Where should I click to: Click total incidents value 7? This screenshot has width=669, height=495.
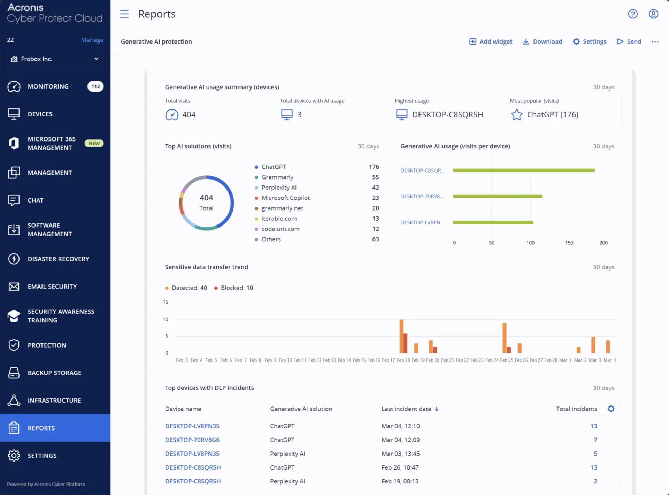coord(595,440)
